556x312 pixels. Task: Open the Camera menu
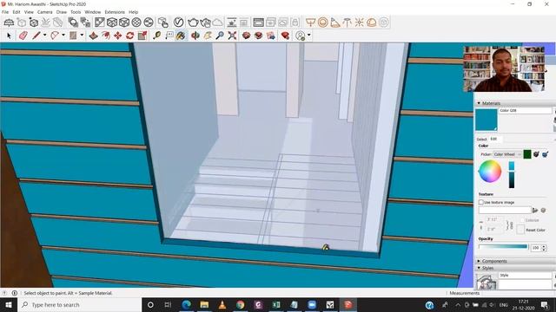(x=44, y=12)
